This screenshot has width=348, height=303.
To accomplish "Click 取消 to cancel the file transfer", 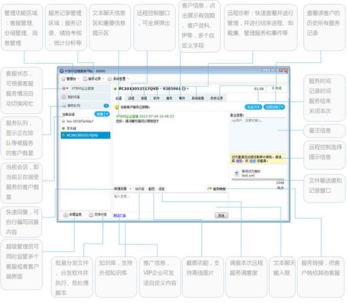I will pyautogui.click(x=280, y=188).
